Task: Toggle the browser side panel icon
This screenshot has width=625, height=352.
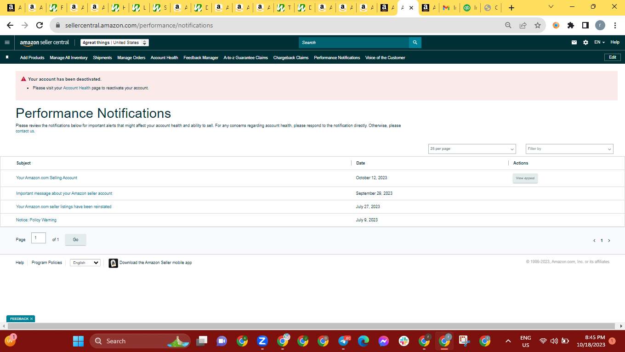Action: (x=585, y=25)
